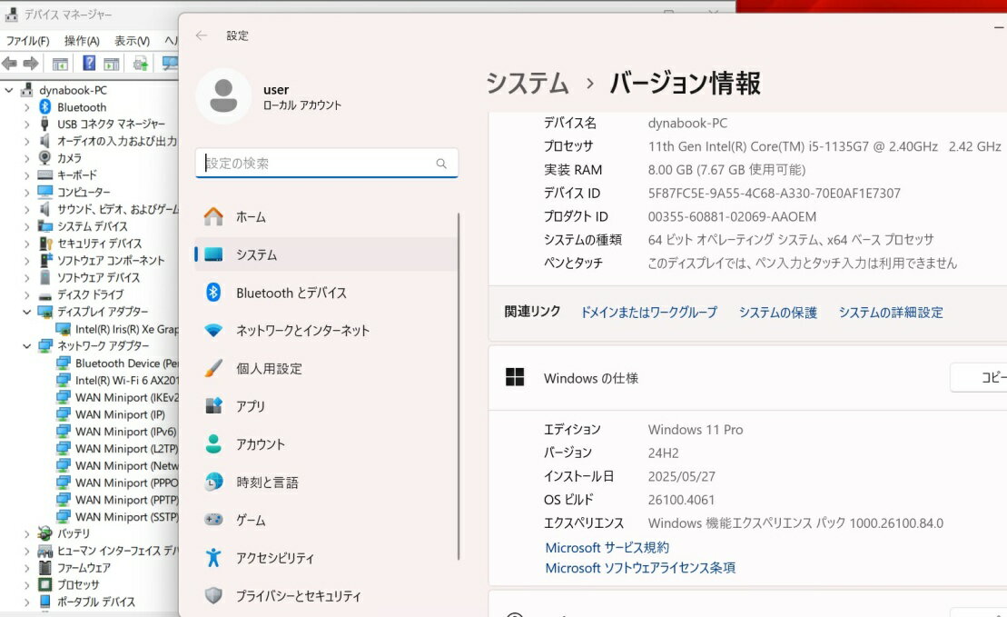
Task: Collapse the ディスプレイ アダプター node
Action: pos(27,312)
